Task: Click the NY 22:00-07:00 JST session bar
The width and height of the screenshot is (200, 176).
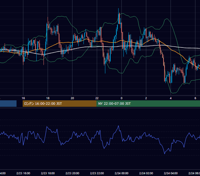Action: pyautogui.click(x=148, y=104)
